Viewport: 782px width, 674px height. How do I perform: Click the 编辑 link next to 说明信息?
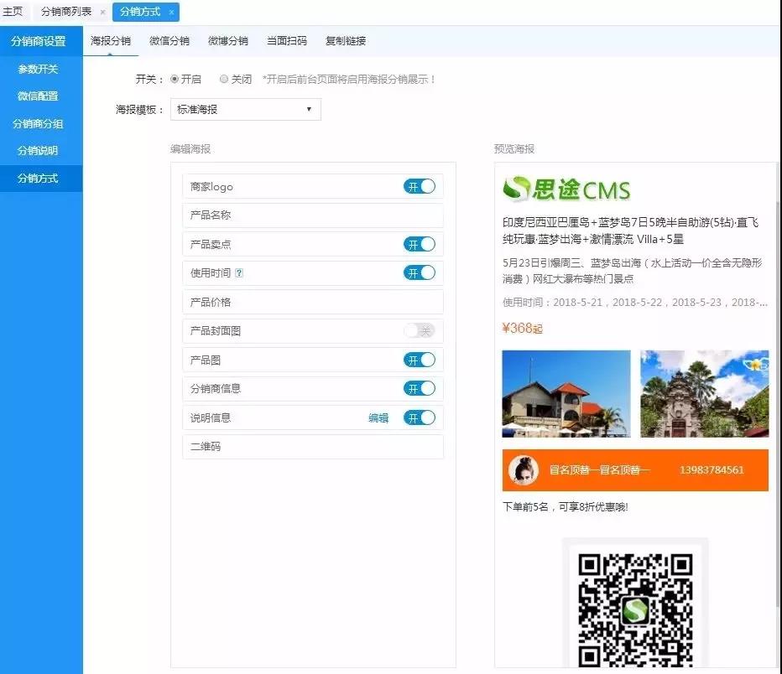tap(378, 417)
